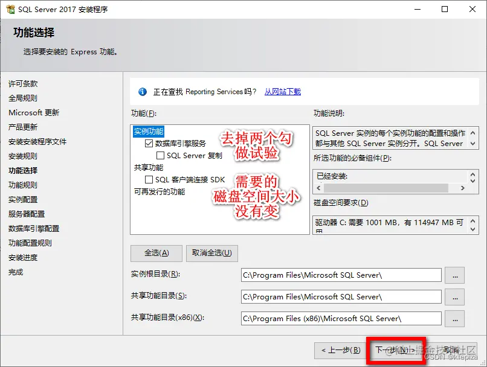Viewport: 487px width, 367px height.
Task: Click the up arrow in 功能说明 box
Action: [472, 133]
